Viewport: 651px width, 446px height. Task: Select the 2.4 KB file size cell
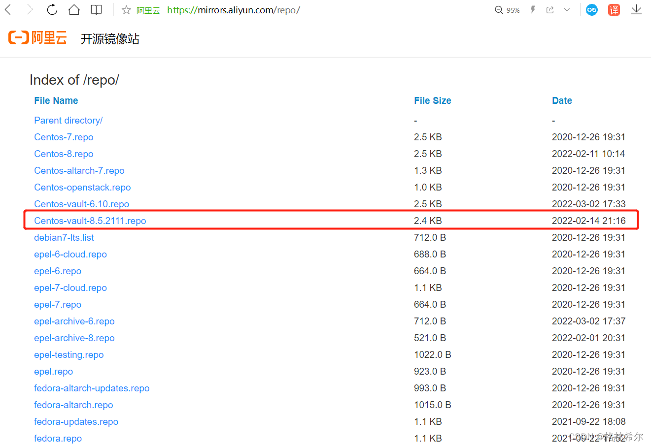(x=428, y=221)
